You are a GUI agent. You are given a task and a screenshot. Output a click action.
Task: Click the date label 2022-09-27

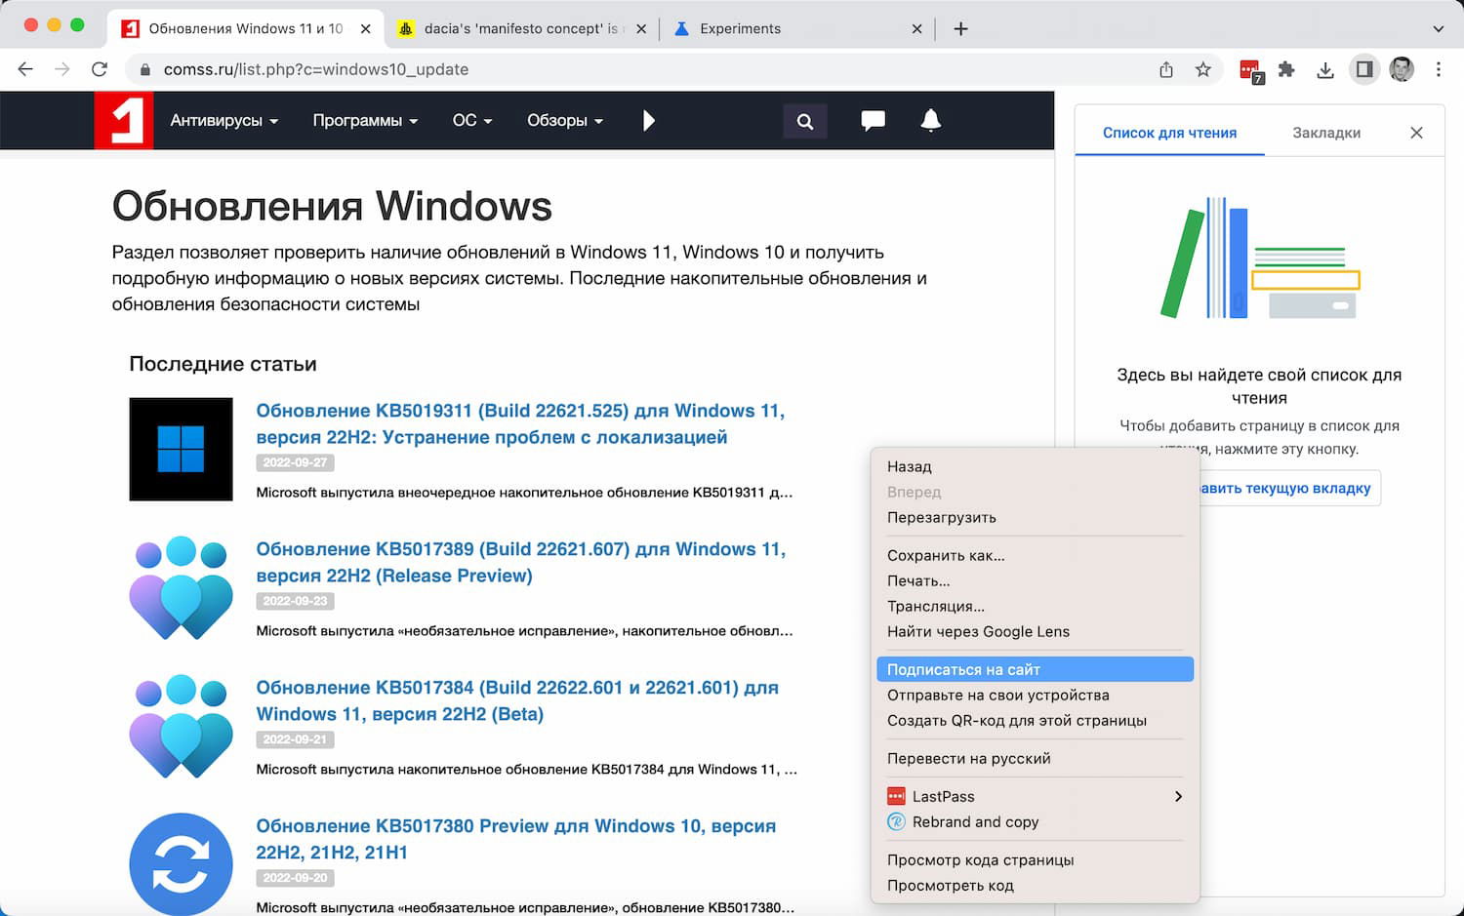295,462
